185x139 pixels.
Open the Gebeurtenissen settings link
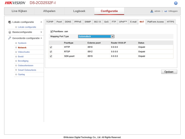point(26,65)
